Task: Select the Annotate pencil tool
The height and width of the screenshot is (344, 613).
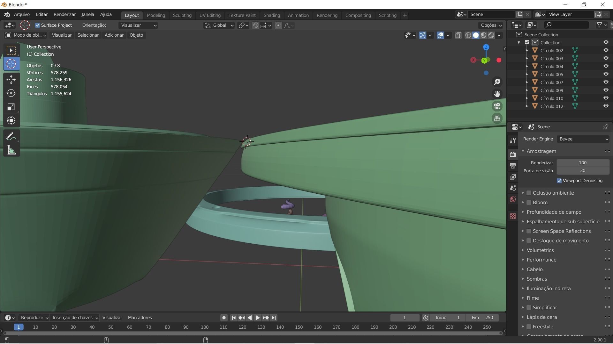Action: click(x=11, y=137)
